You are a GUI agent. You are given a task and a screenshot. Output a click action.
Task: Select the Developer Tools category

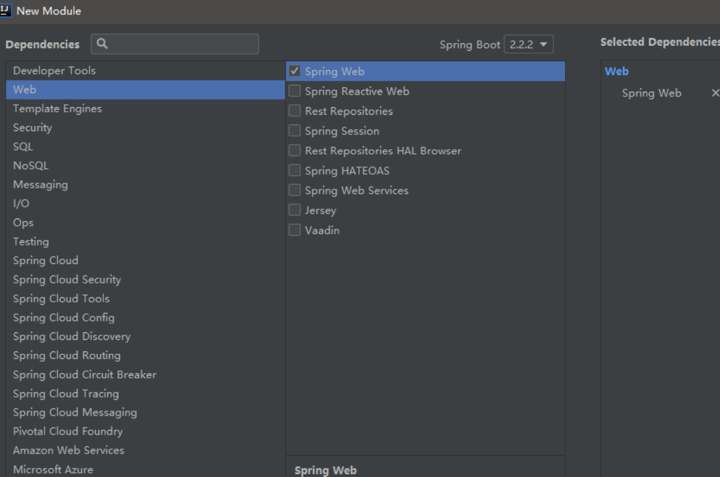tap(145, 71)
